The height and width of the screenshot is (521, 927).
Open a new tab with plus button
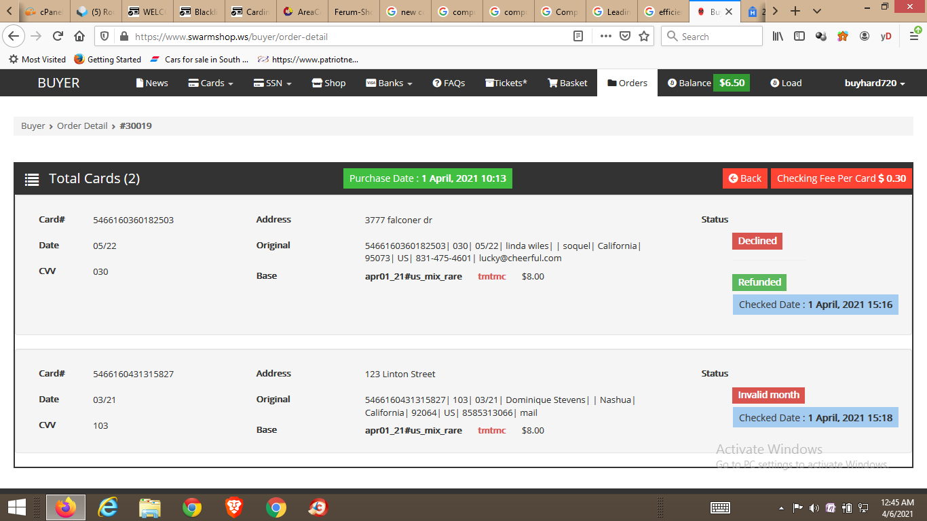pyautogui.click(x=795, y=12)
